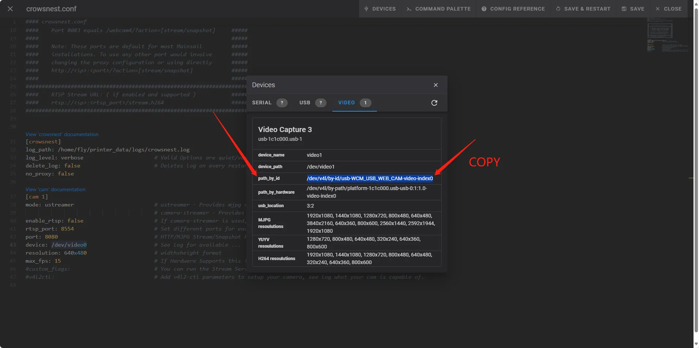
Task: Click the Video Capture 3 device heading
Action: tap(285, 129)
